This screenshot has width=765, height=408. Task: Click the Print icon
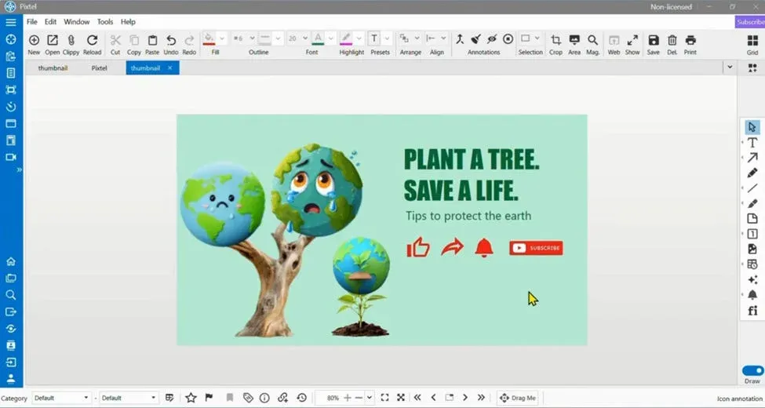click(x=690, y=40)
